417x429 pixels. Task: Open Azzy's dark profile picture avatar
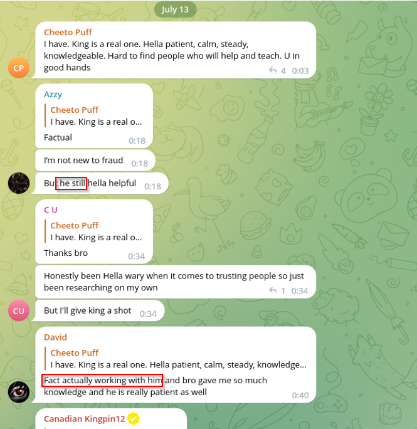[x=19, y=183]
